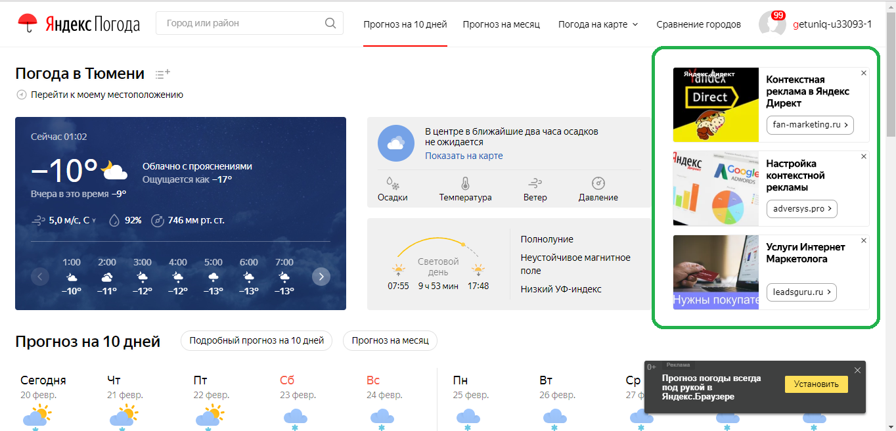Screen dimensions: 896x431
Task: Click the Показать на карте link
Action: coord(464,156)
